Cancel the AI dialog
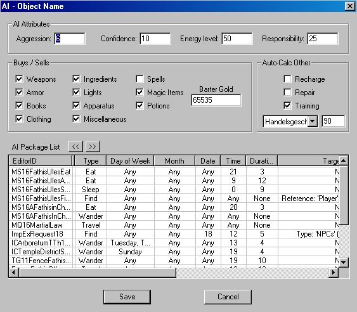The height and width of the screenshot is (312, 357). [228, 297]
